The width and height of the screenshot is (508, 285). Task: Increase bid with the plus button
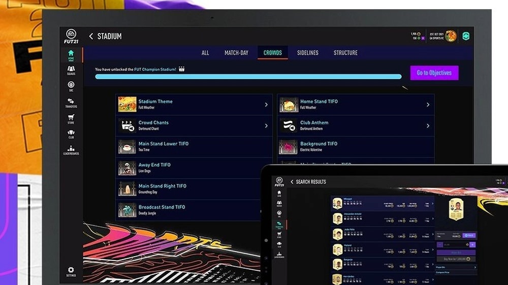click(472, 244)
